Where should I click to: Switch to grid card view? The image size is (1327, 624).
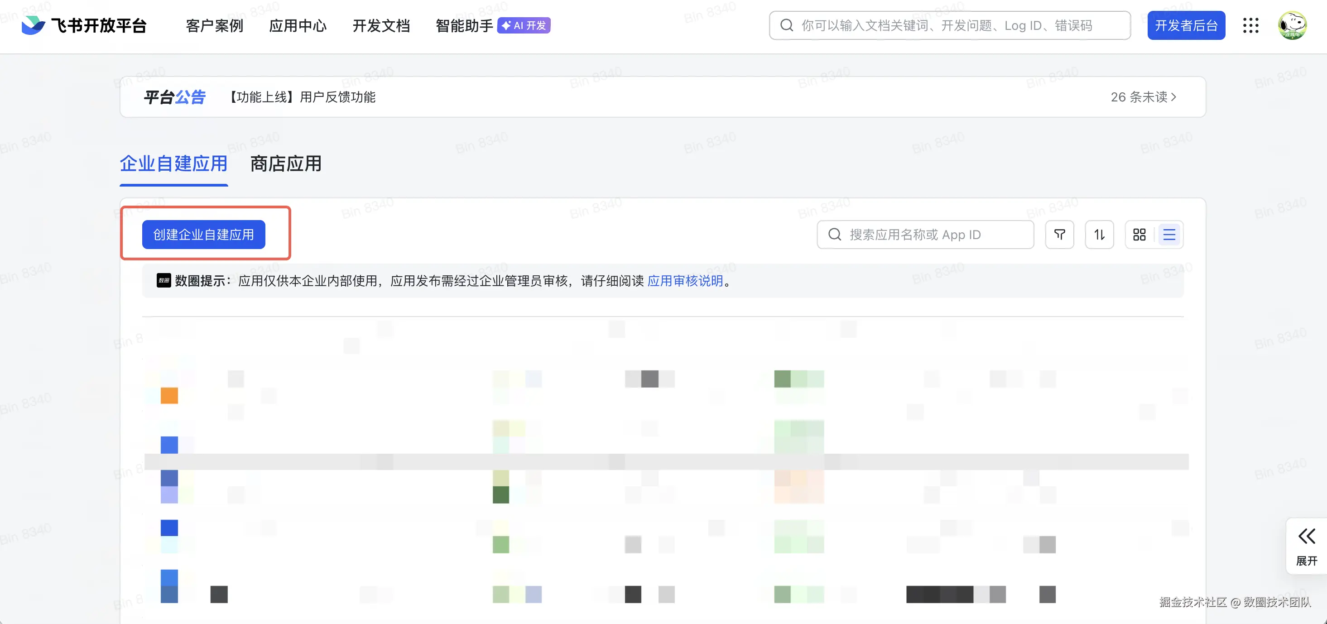(x=1139, y=235)
